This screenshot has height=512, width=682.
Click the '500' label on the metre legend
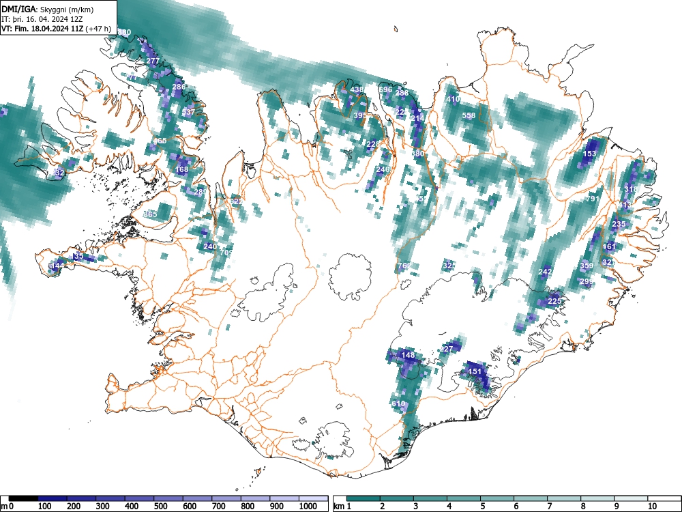[160, 507]
